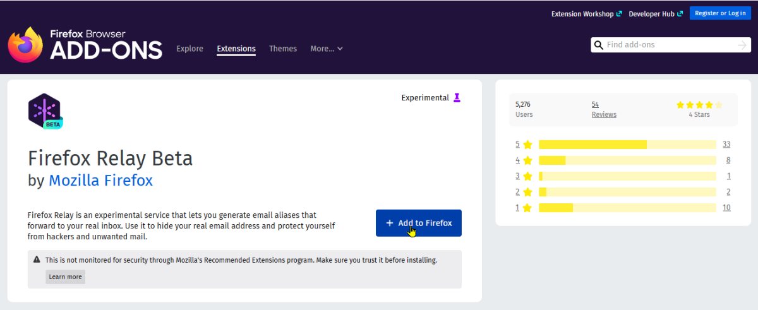Click the four-star overall rating stars
This screenshot has width=758, height=310.
[x=699, y=105]
